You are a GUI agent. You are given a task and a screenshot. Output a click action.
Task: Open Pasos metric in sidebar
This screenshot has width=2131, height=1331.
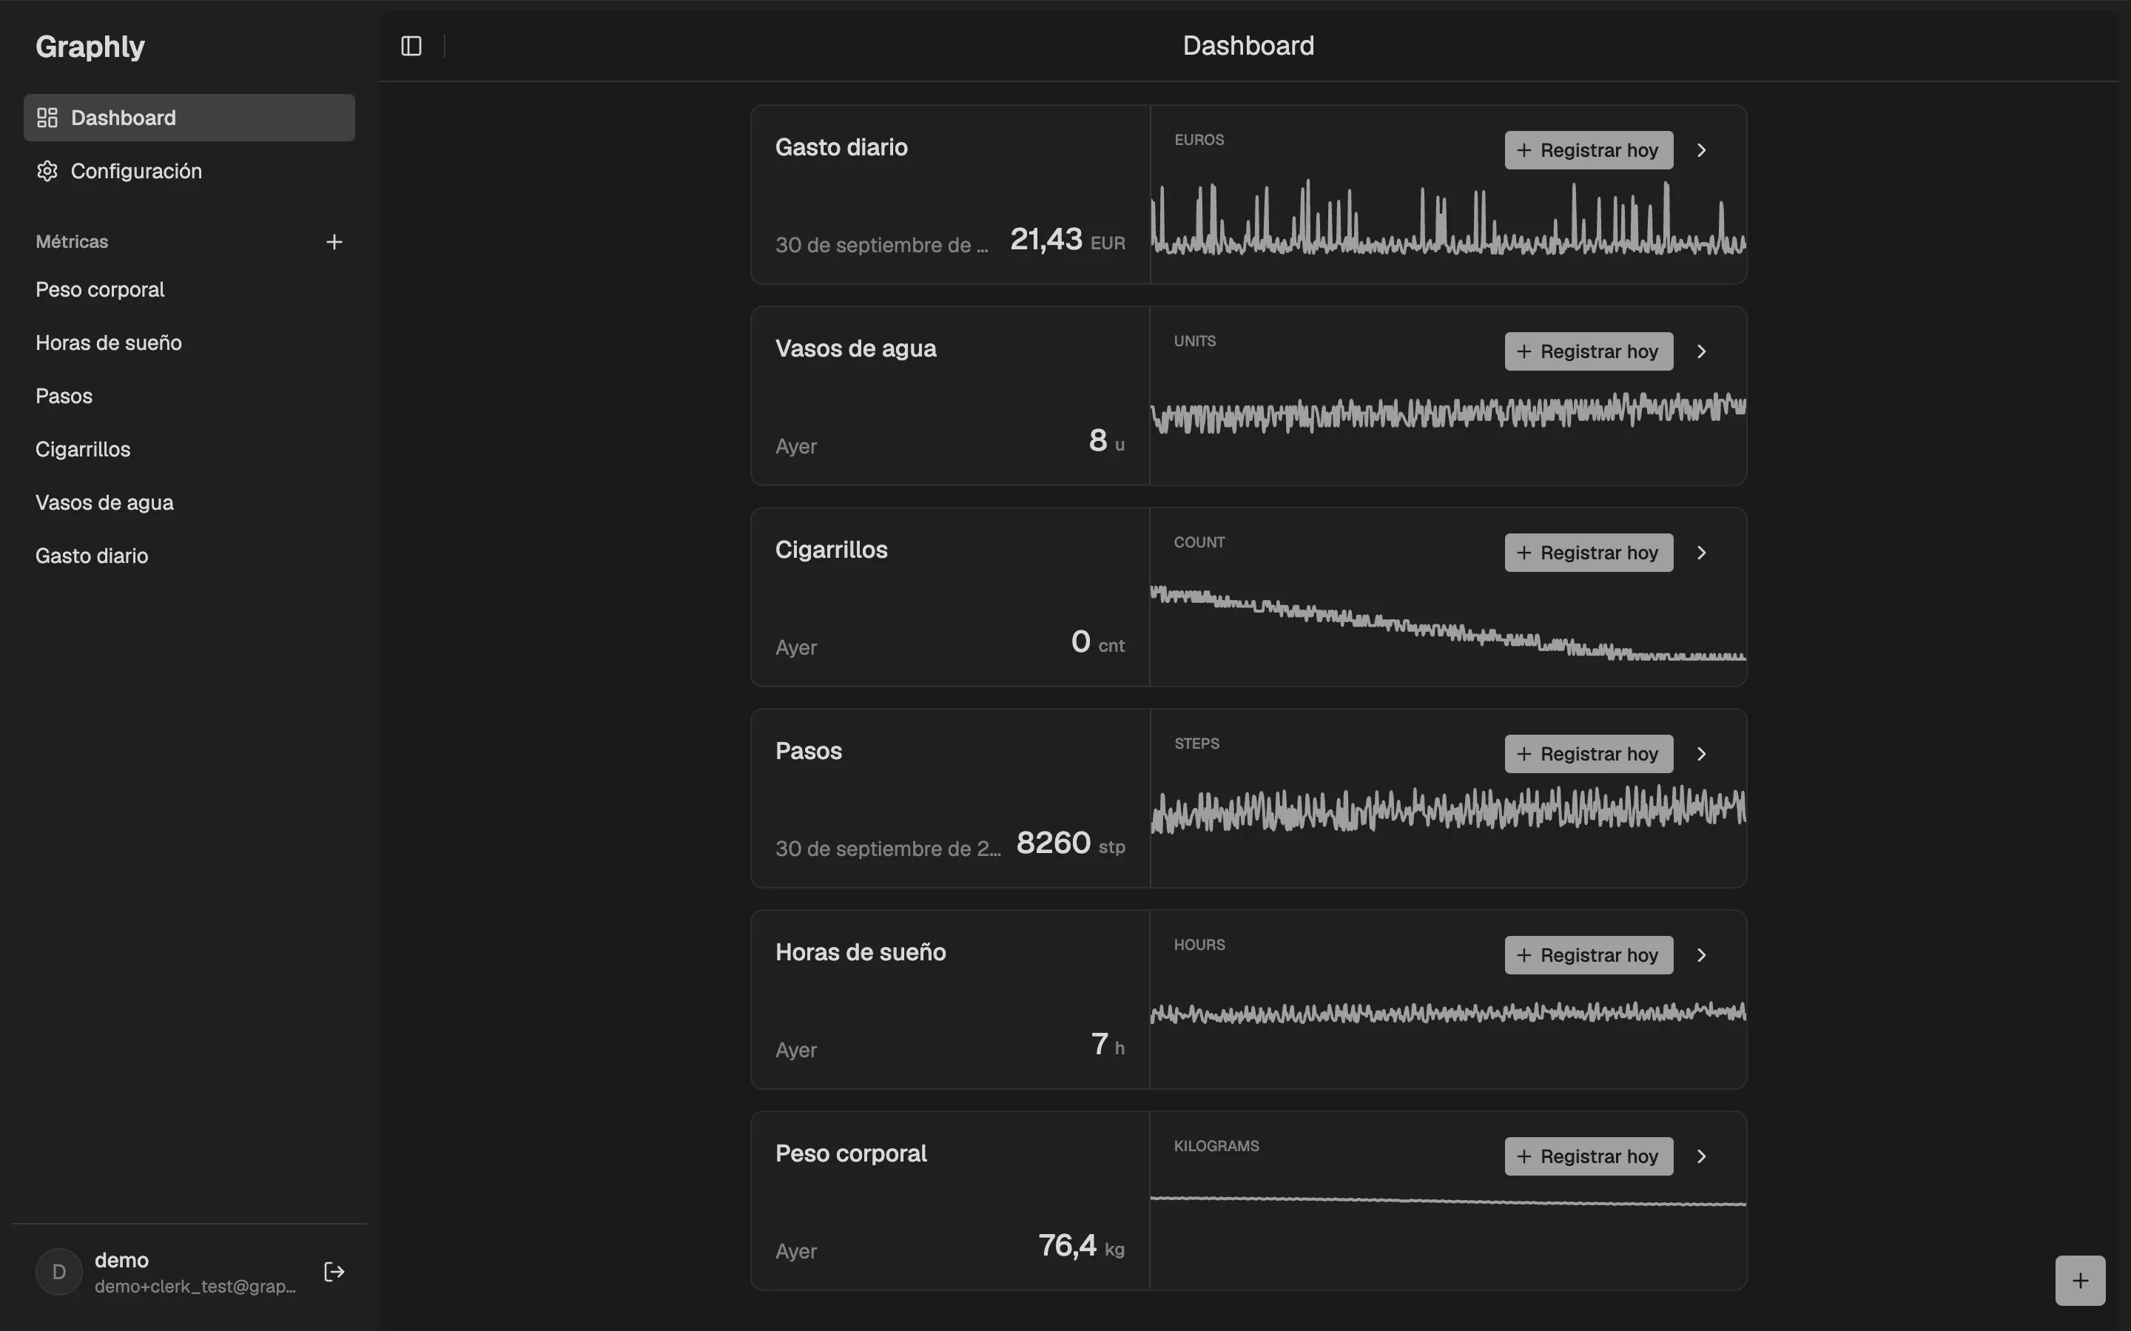pyautogui.click(x=189, y=396)
